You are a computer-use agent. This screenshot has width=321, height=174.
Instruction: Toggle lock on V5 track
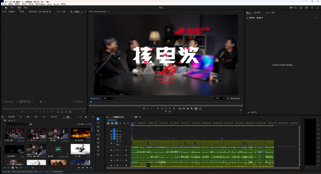[x=111, y=131]
